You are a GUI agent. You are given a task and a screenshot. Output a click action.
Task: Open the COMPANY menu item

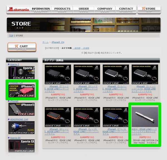click(105, 9)
